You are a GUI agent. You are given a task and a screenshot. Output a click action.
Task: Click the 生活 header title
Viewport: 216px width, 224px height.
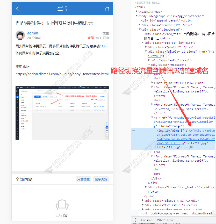[x=62, y=9]
